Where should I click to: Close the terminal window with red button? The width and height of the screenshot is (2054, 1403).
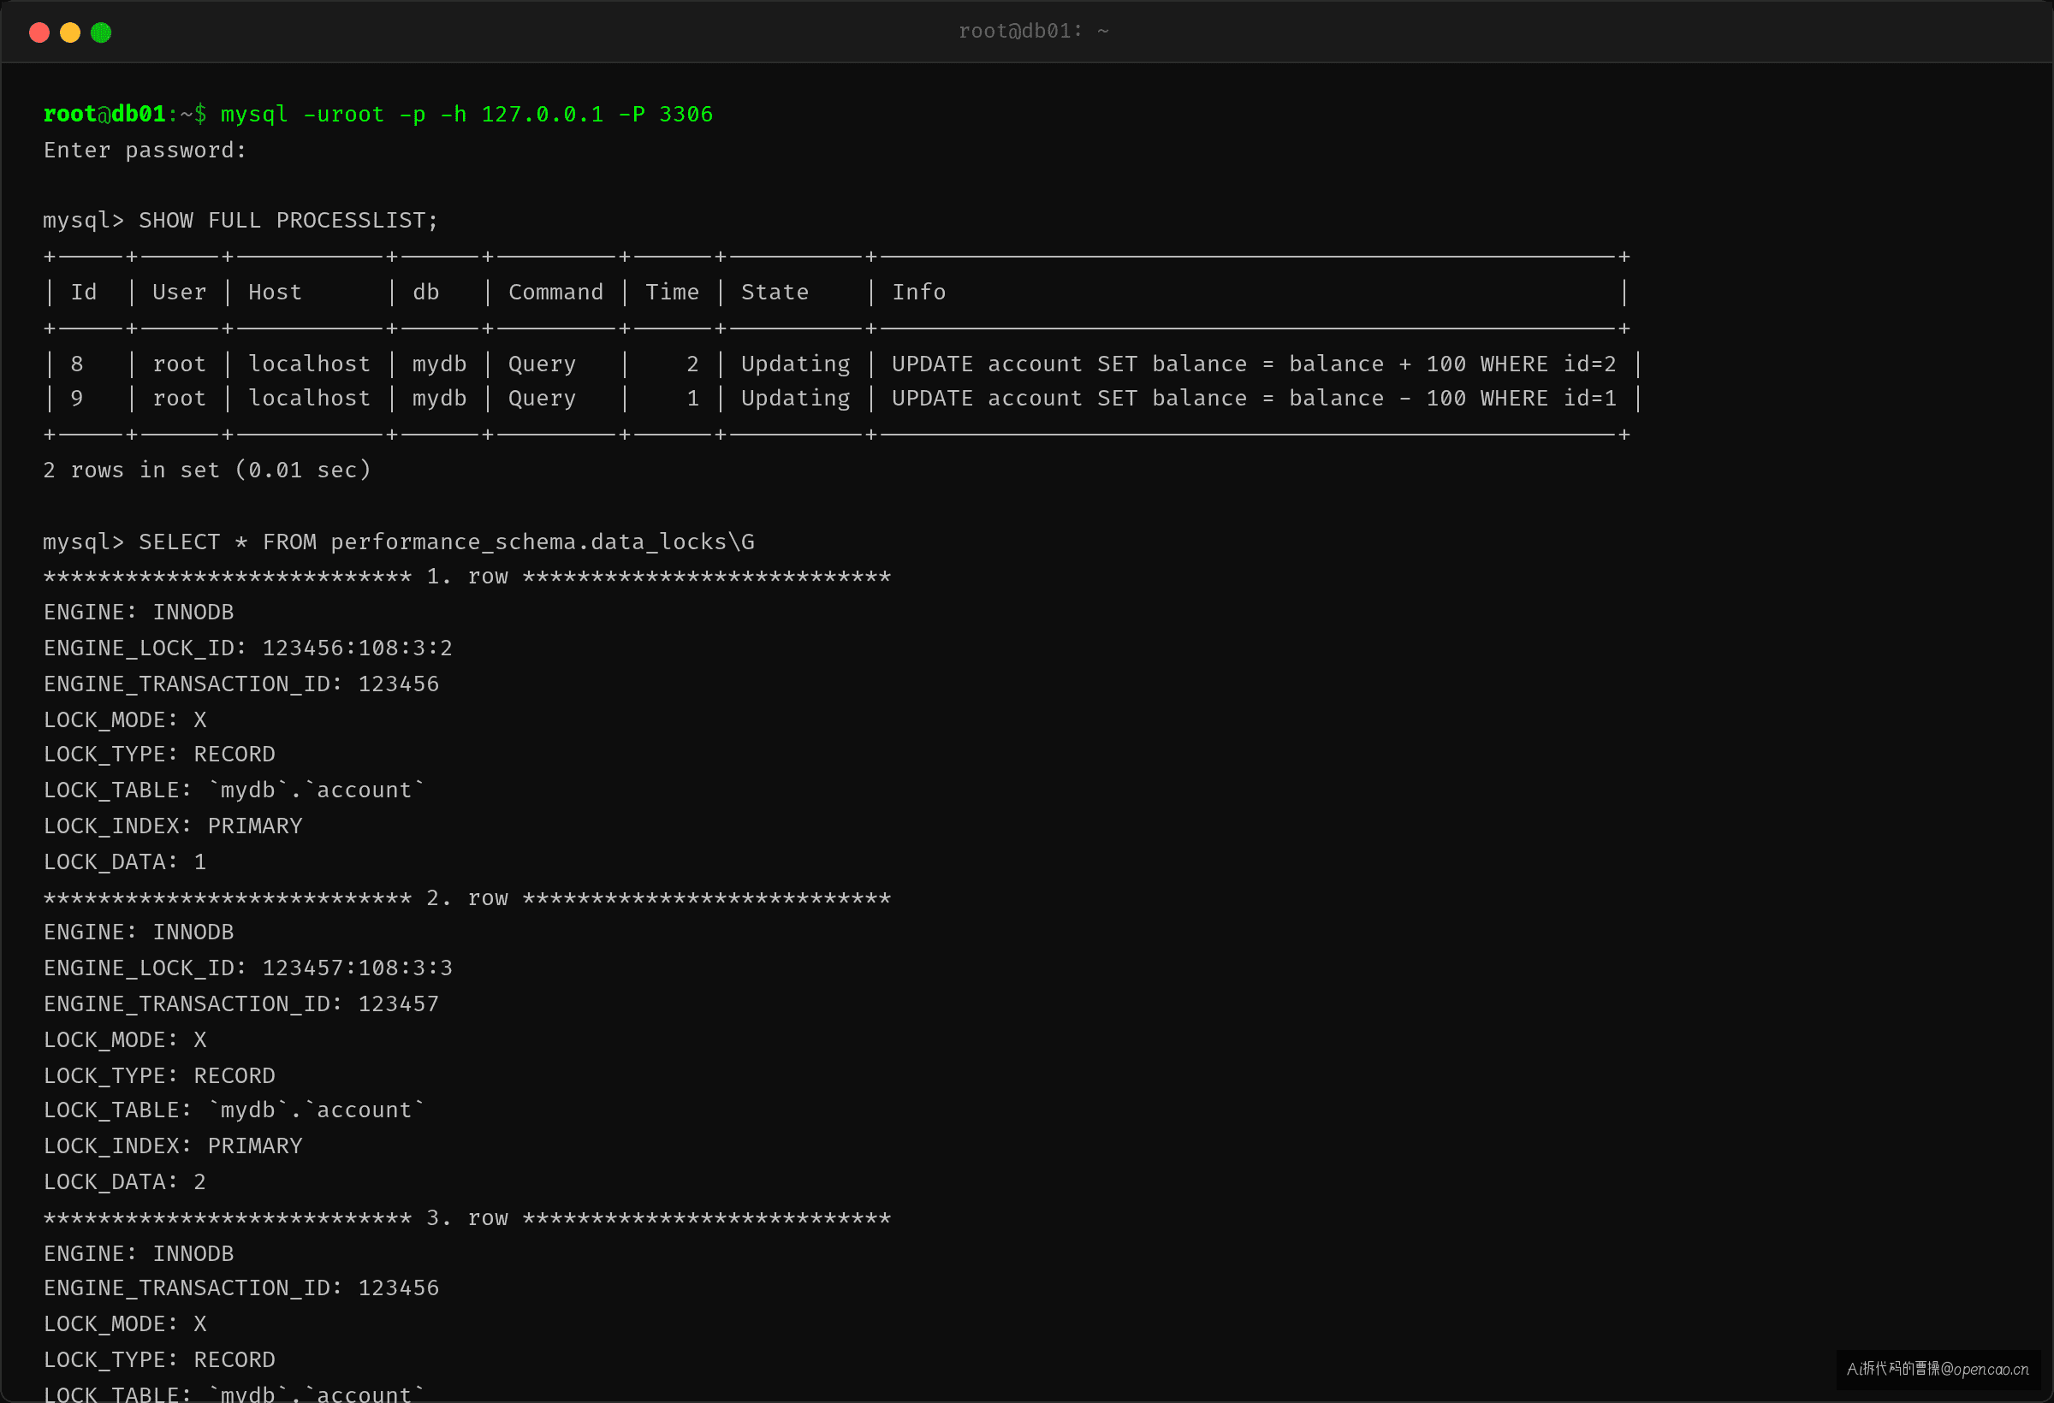[39, 33]
